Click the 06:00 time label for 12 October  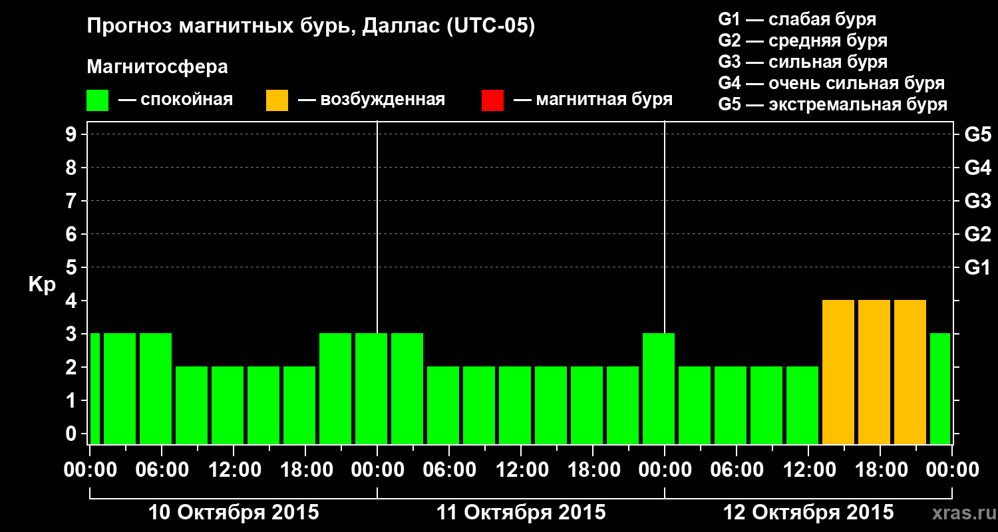click(737, 469)
